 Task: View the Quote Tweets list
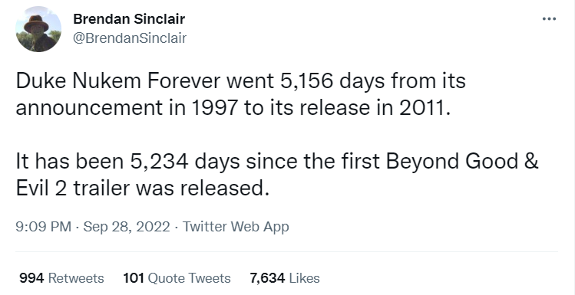(x=189, y=278)
